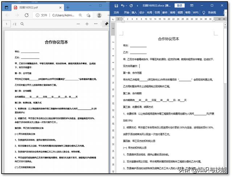This screenshot has width=232, height=178.
Task: Click the PDF zoom in plus button
Action: 87,24
